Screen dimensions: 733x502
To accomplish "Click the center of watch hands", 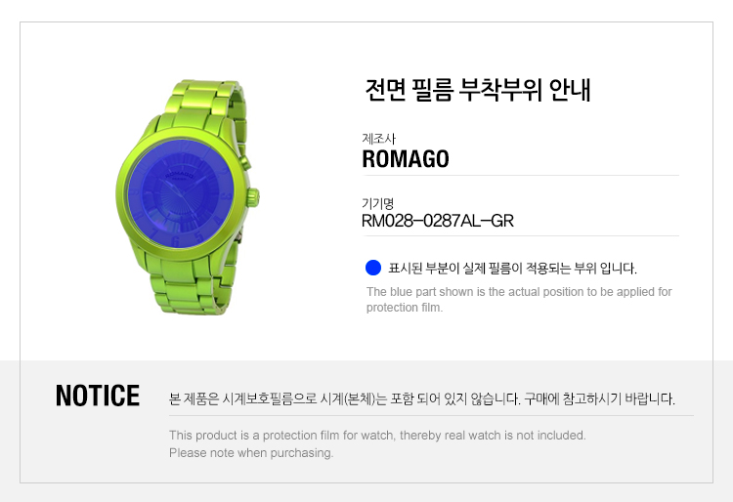I will 182,194.
